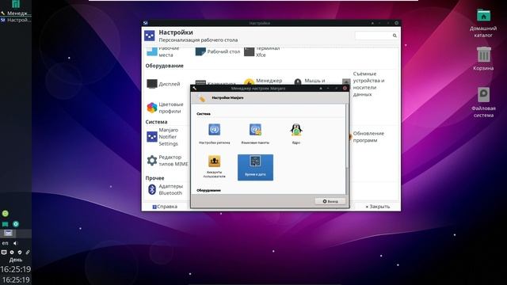Switch to Настрой… window in panel task list

click(x=16, y=20)
